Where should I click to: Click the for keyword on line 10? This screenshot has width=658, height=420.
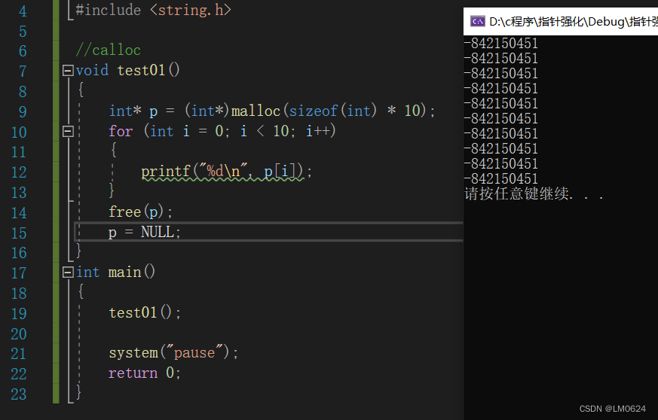click(x=121, y=131)
